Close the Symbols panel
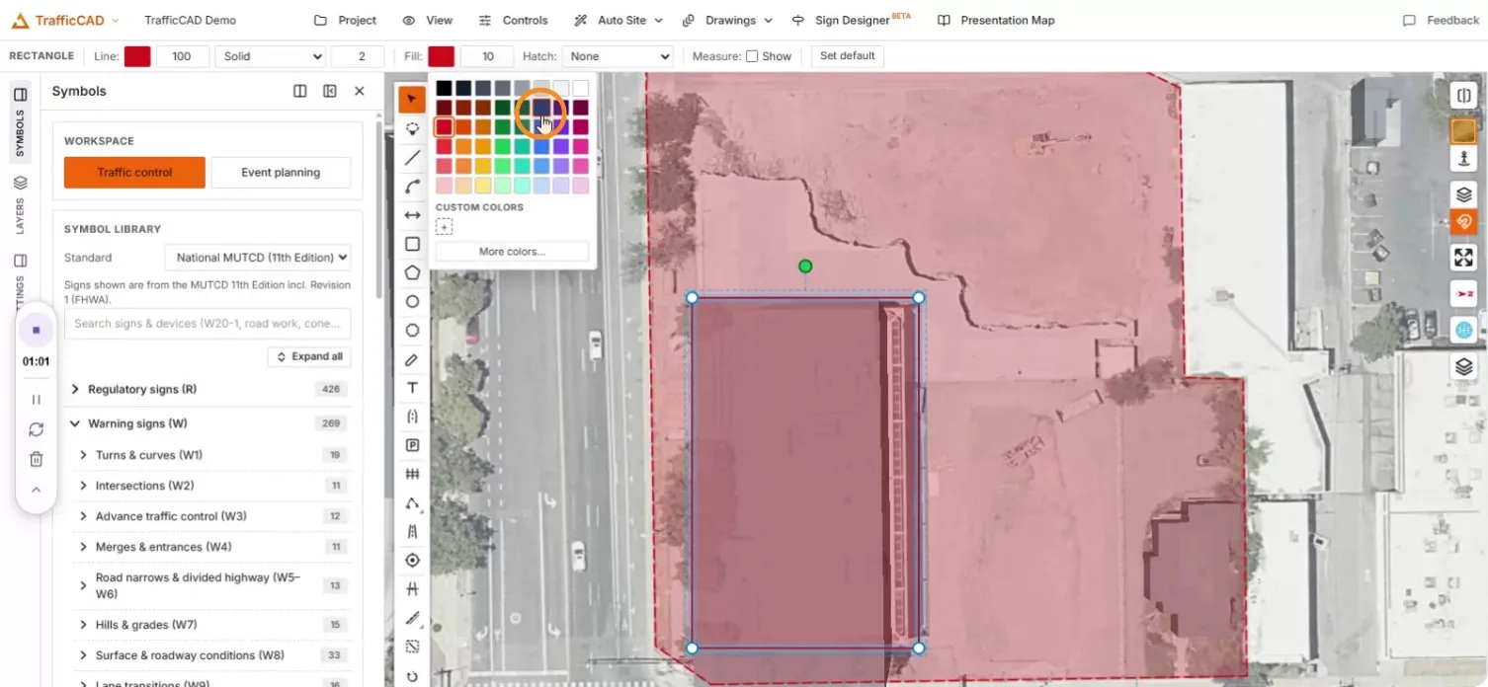This screenshot has height=687, width=1488. point(360,91)
